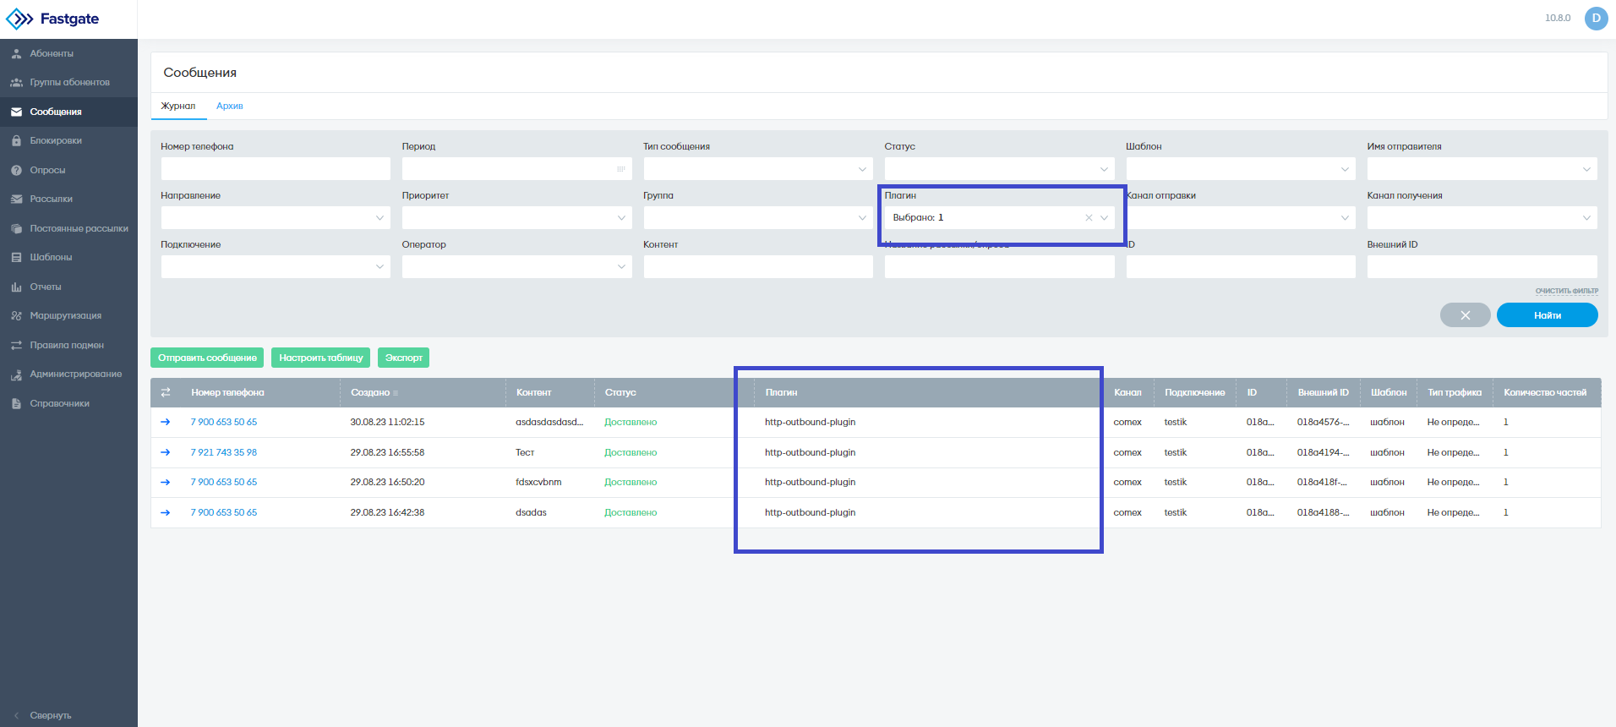Switch to the Журнал tab
The height and width of the screenshot is (727, 1616).
pos(178,106)
